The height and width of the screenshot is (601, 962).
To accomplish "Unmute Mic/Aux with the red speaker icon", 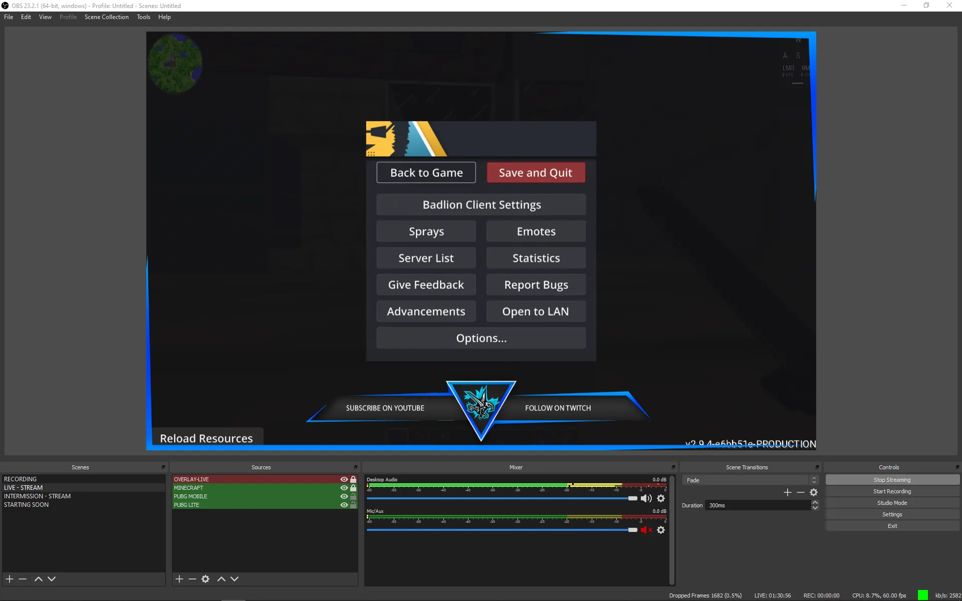I will pyautogui.click(x=646, y=530).
